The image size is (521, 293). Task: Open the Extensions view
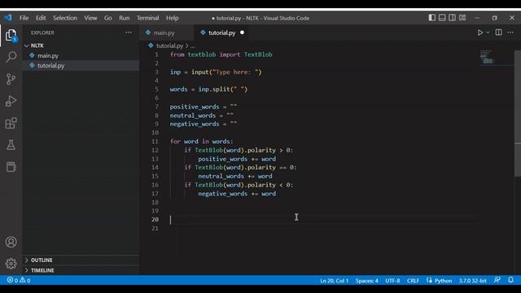[11, 123]
